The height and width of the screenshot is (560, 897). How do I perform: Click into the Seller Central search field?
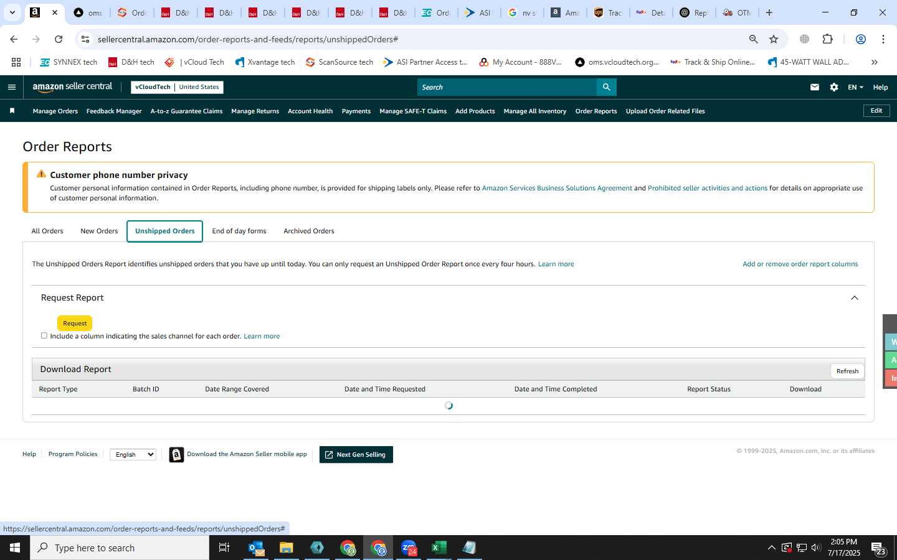[507, 87]
